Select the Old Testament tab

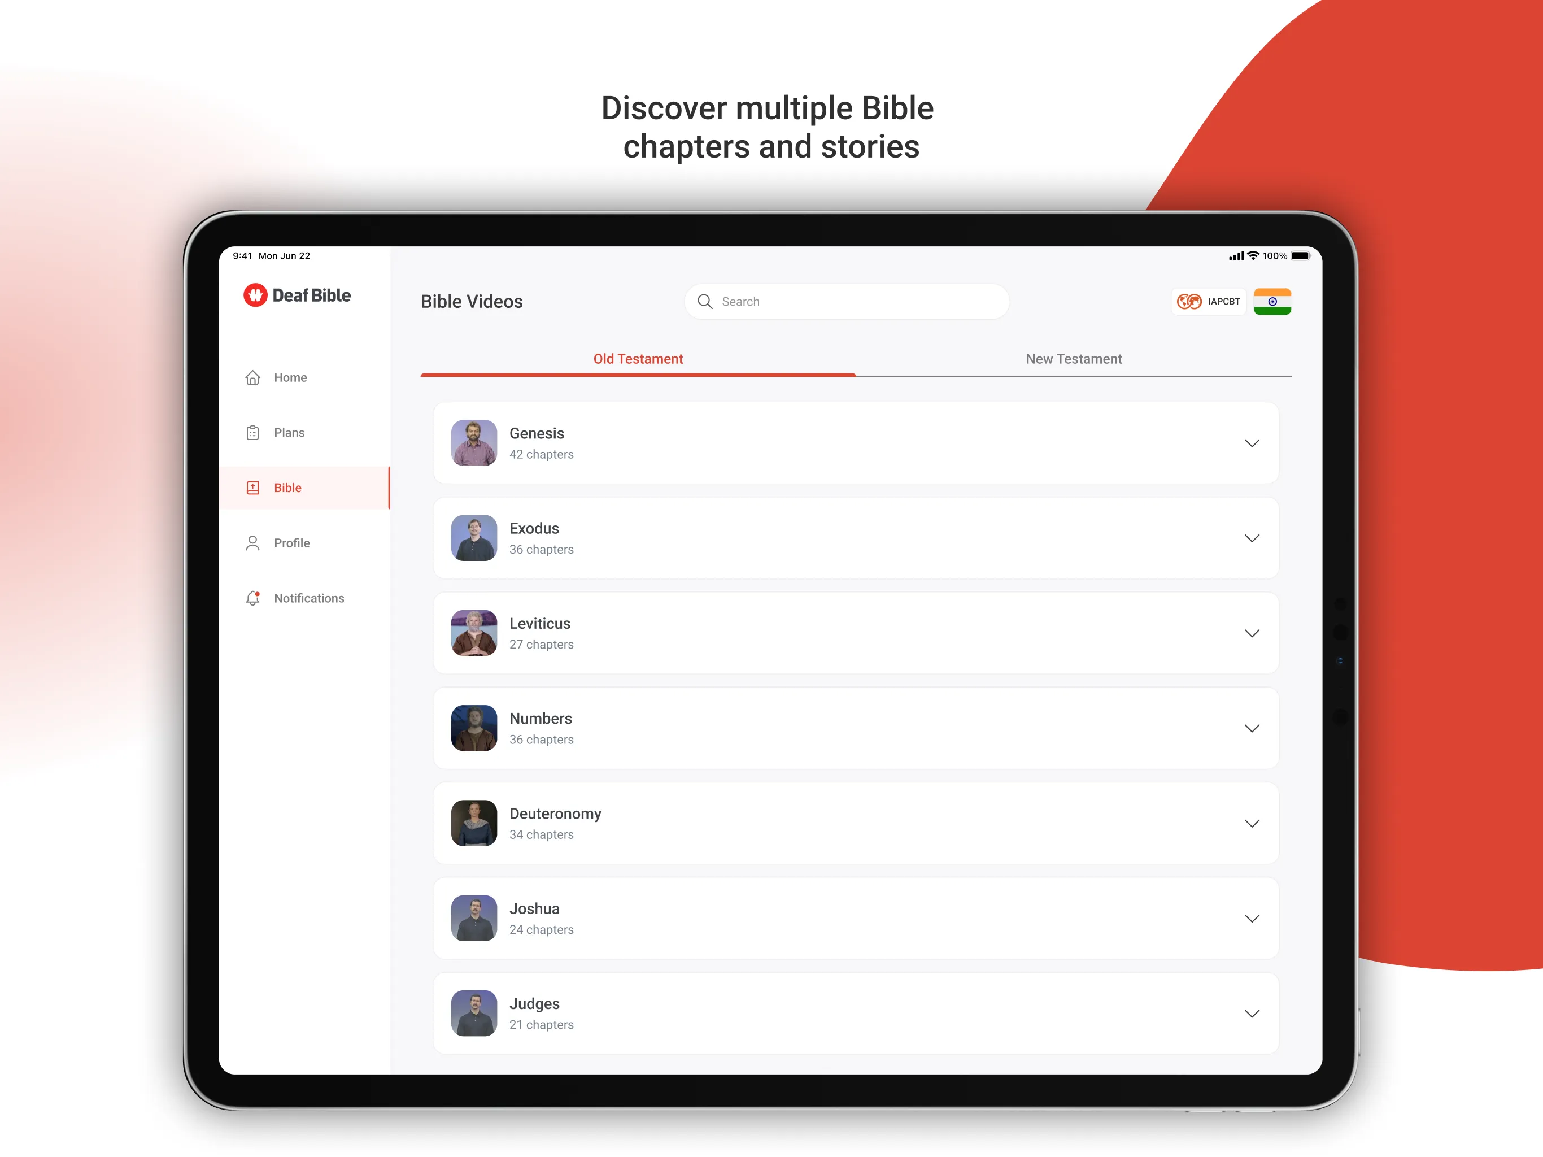(x=637, y=357)
